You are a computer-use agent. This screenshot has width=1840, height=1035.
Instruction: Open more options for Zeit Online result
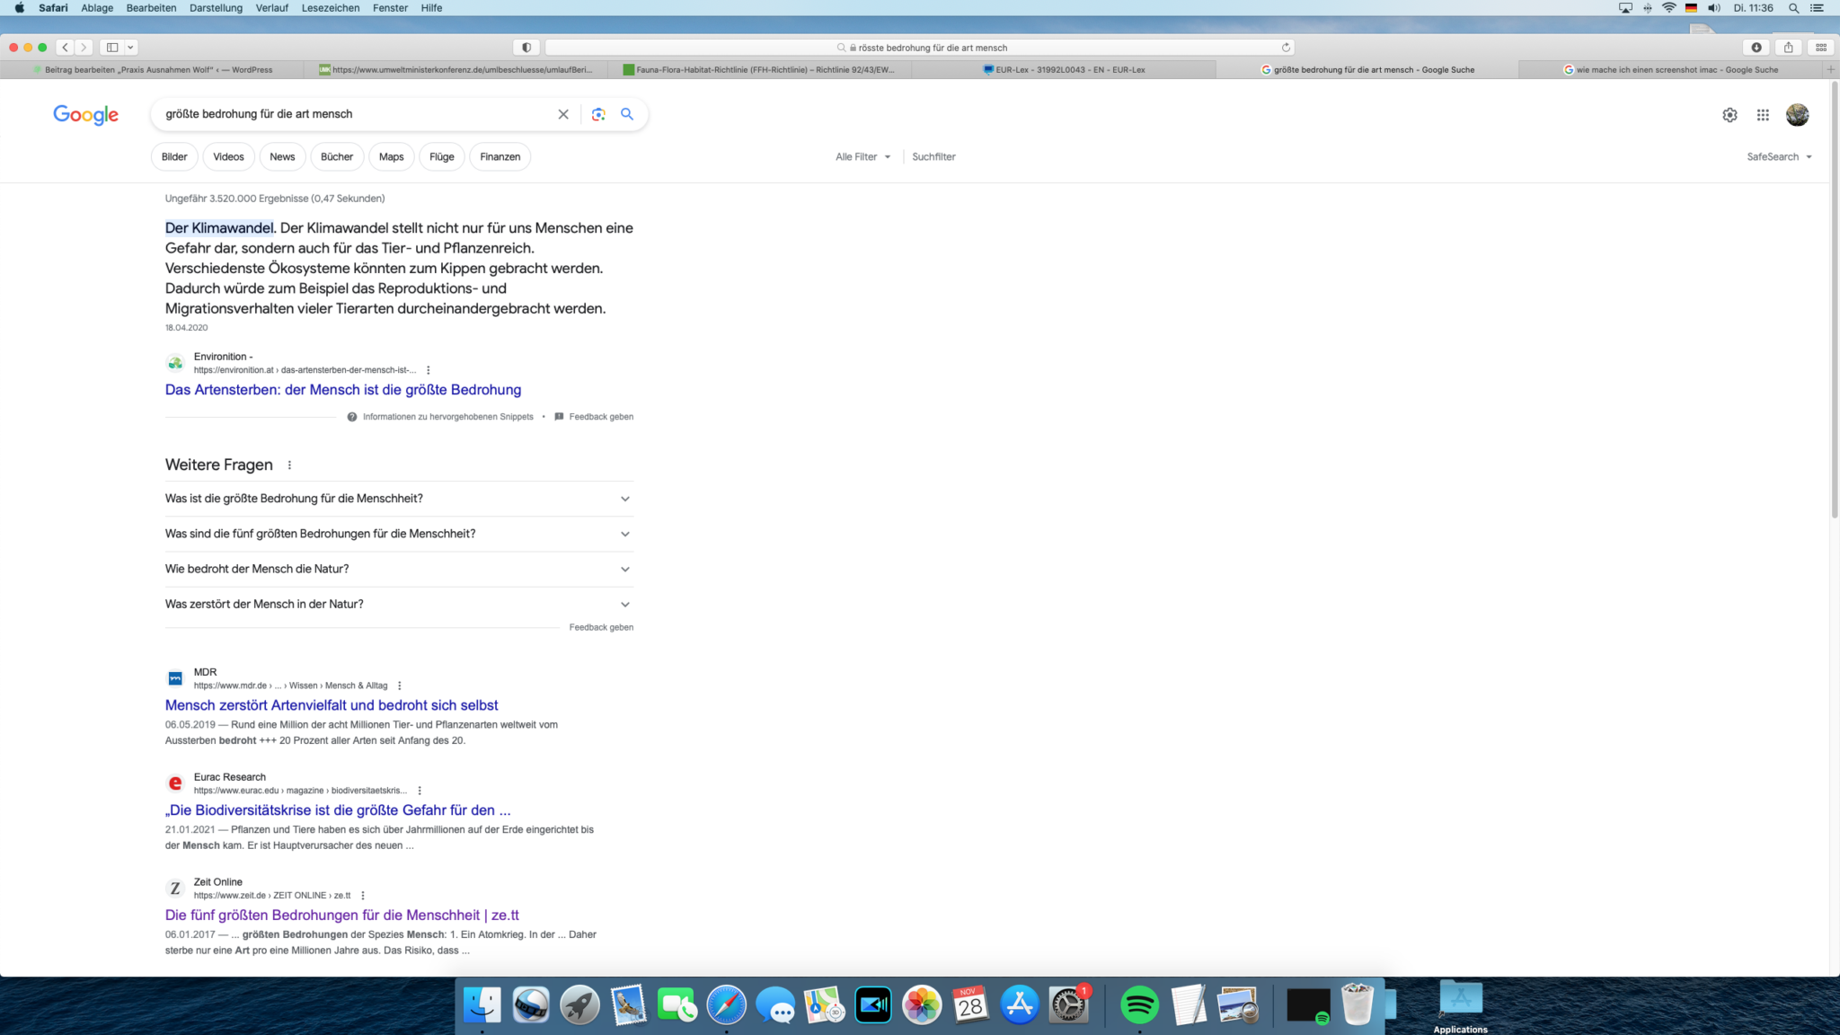coord(363,896)
